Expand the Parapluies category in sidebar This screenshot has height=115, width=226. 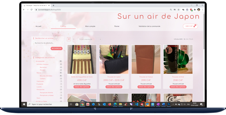click(x=41, y=89)
